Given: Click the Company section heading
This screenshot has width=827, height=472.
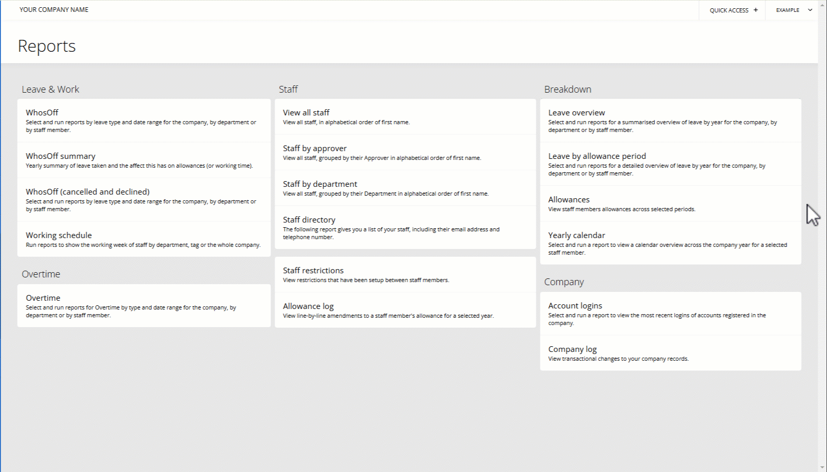Looking at the screenshot, I should pyautogui.click(x=564, y=282).
